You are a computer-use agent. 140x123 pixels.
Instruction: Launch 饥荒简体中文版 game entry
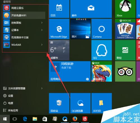(24, 37)
